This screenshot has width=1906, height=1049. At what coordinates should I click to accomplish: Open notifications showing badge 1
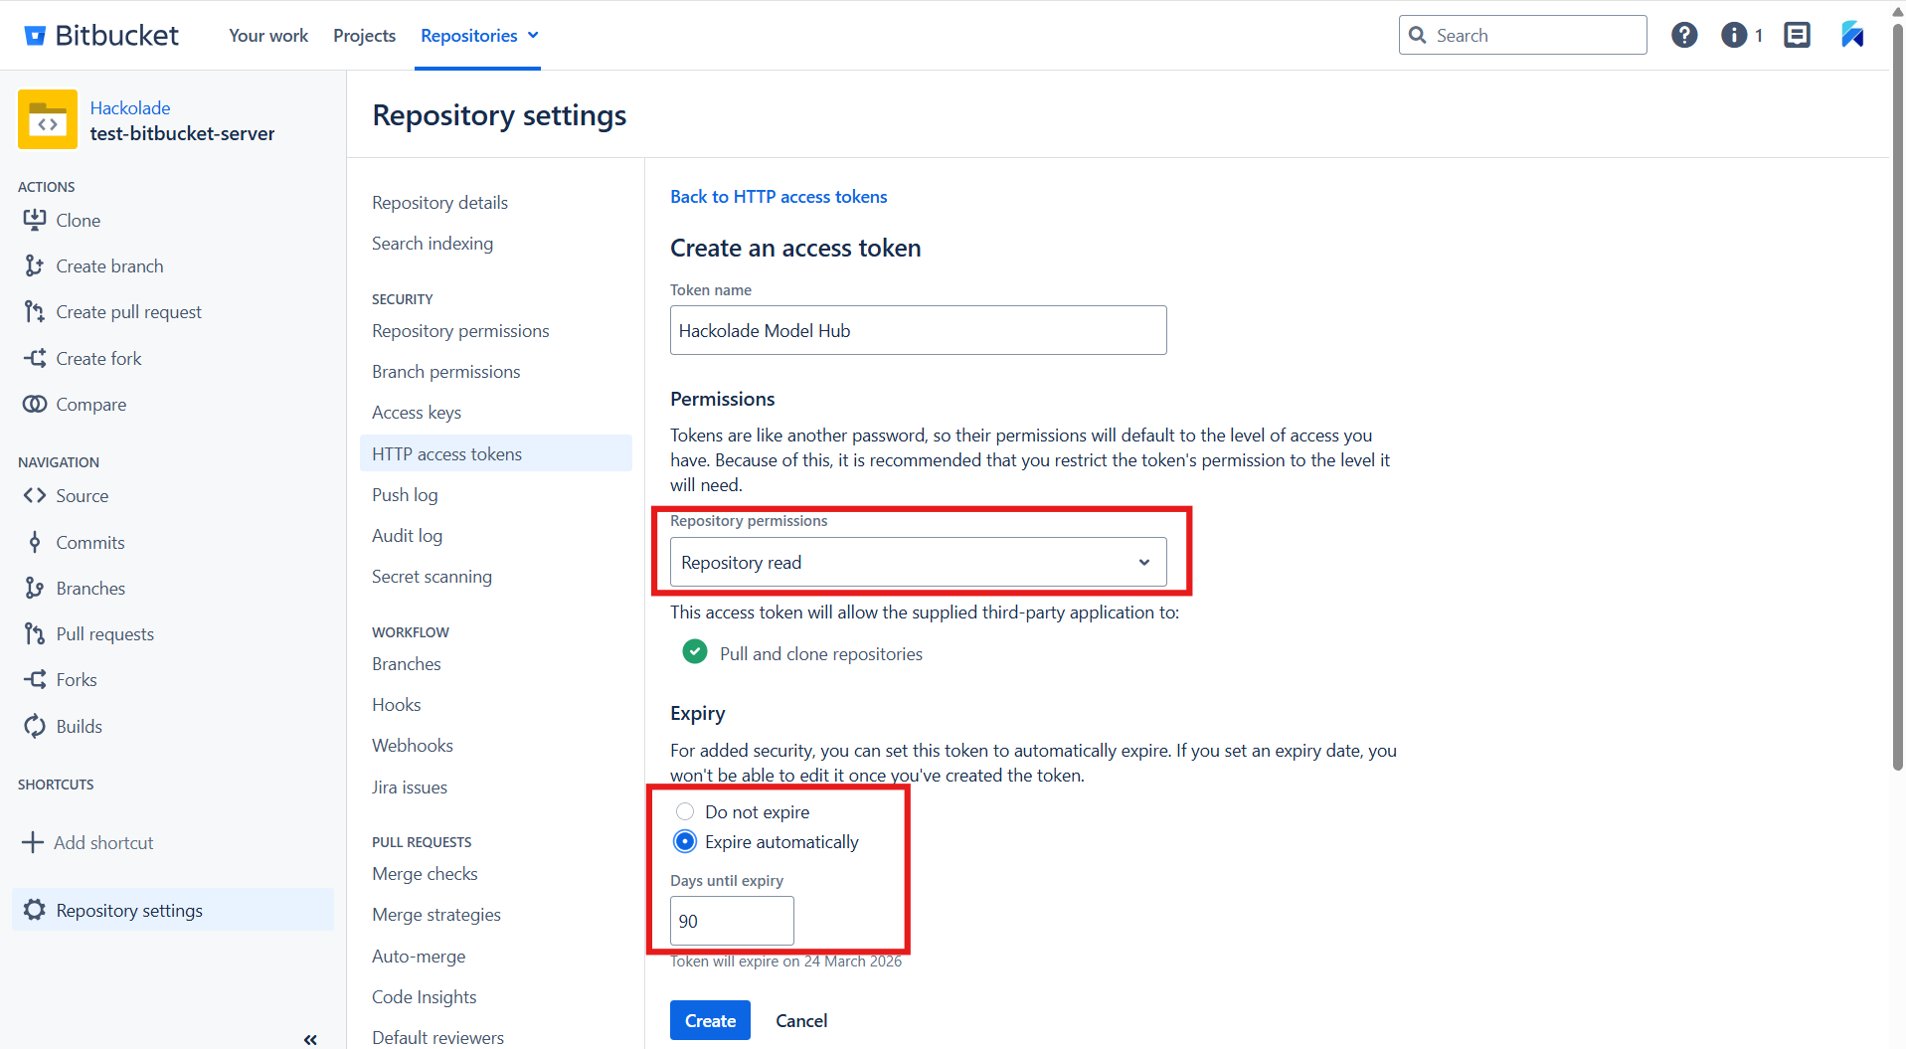(1735, 34)
